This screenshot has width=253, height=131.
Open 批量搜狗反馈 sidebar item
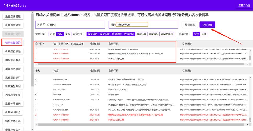click(x=13, y=69)
